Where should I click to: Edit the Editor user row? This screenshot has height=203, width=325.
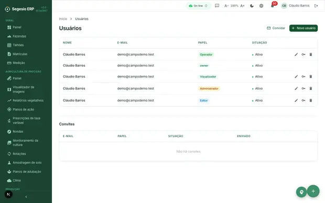[x=296, y=100]
